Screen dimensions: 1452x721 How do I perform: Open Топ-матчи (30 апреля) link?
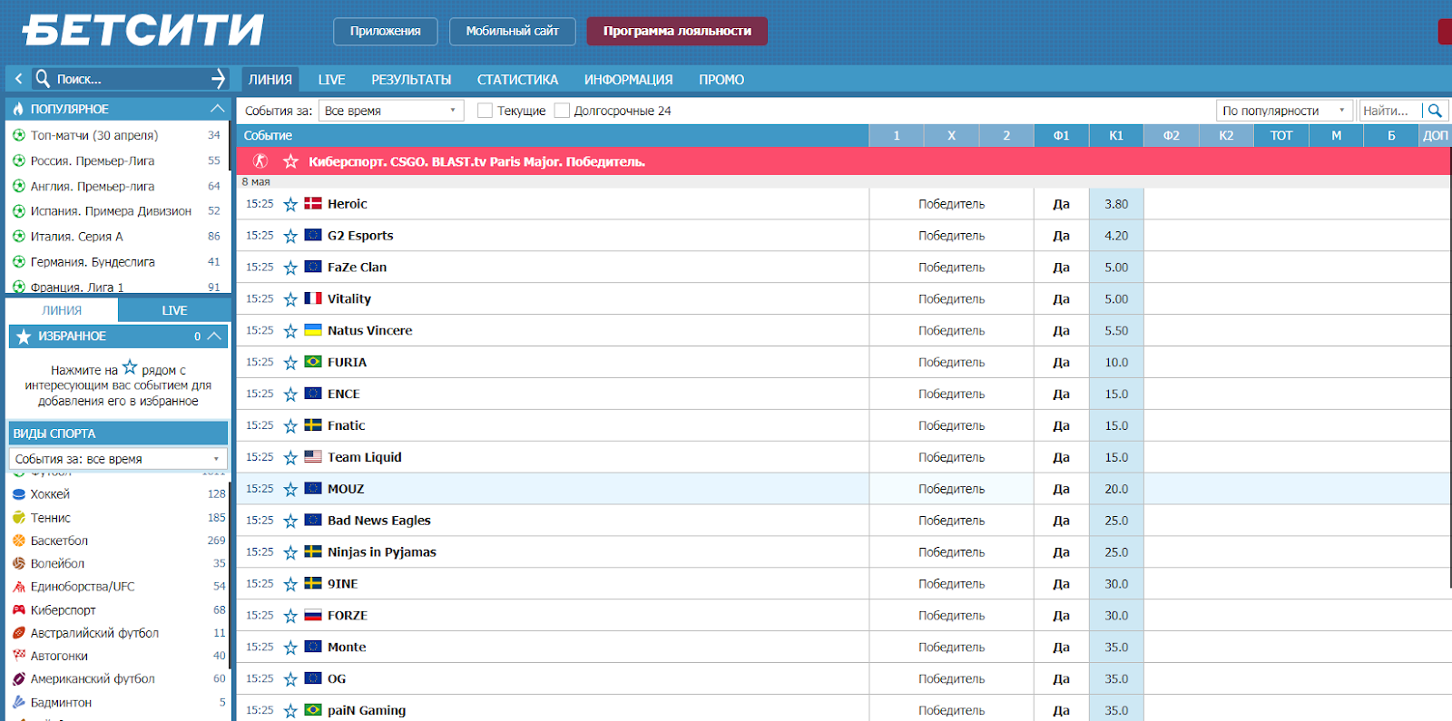(94, 135)
